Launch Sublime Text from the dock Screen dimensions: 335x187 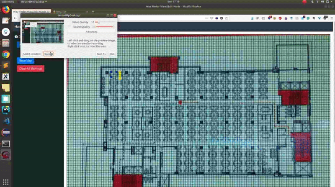[6, 66]
